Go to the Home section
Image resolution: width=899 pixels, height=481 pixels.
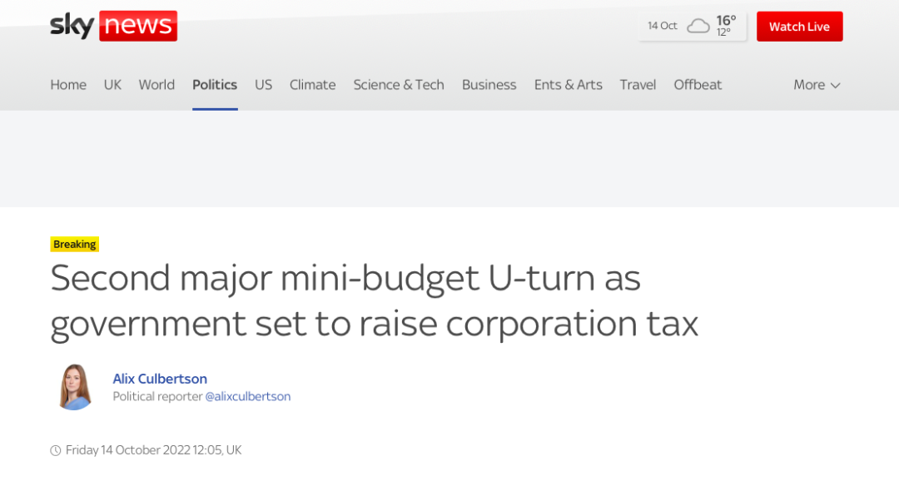click(68, 85)
